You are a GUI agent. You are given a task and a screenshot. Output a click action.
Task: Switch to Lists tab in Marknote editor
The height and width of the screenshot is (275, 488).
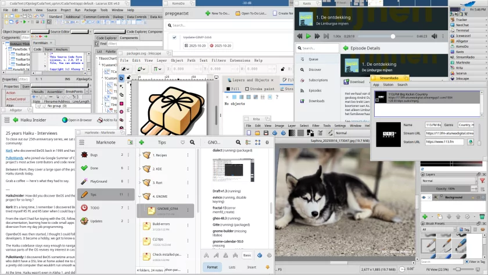pos(232,267)
